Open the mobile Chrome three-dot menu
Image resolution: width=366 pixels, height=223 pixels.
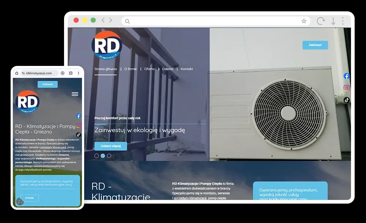pyautogui.click(x=79, y=73)
